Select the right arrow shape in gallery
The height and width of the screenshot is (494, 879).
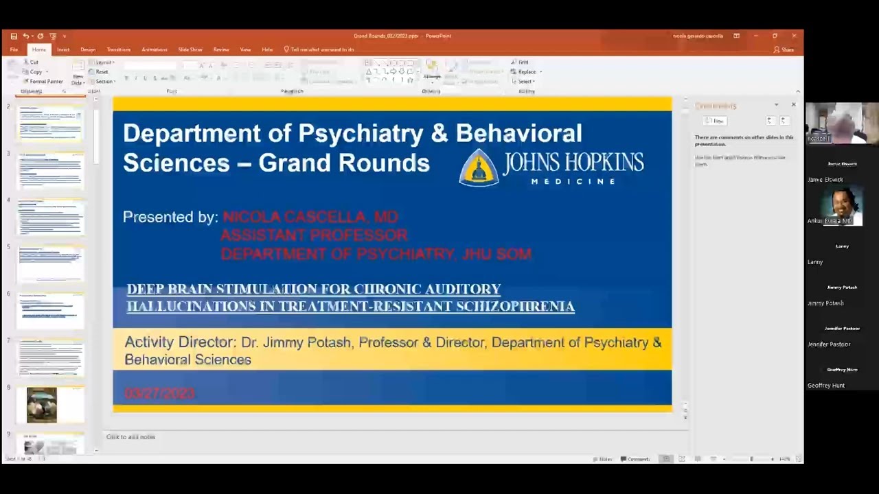click(393, 71)
